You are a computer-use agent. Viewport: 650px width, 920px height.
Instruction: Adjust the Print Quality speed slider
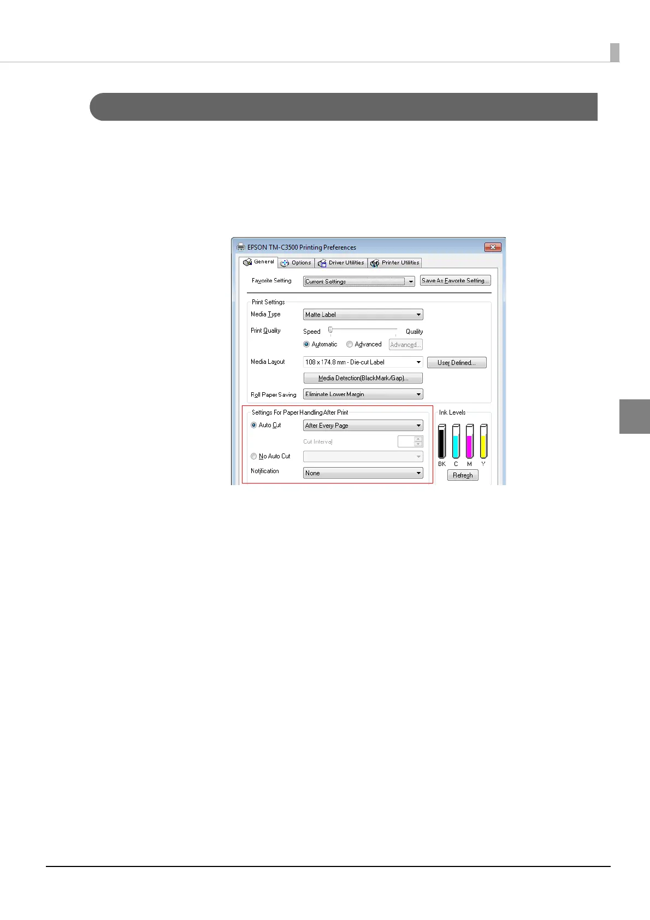click(330, 329)
